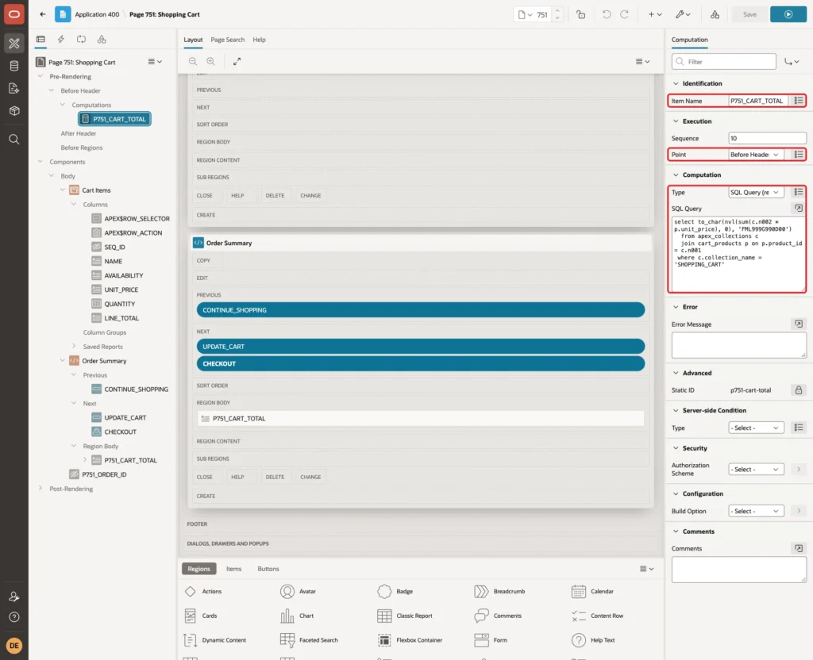
Task: Expand the Post-Rendering tree node
Action: 40,488
